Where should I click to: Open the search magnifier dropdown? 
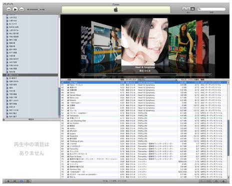(x=199, y=9)
